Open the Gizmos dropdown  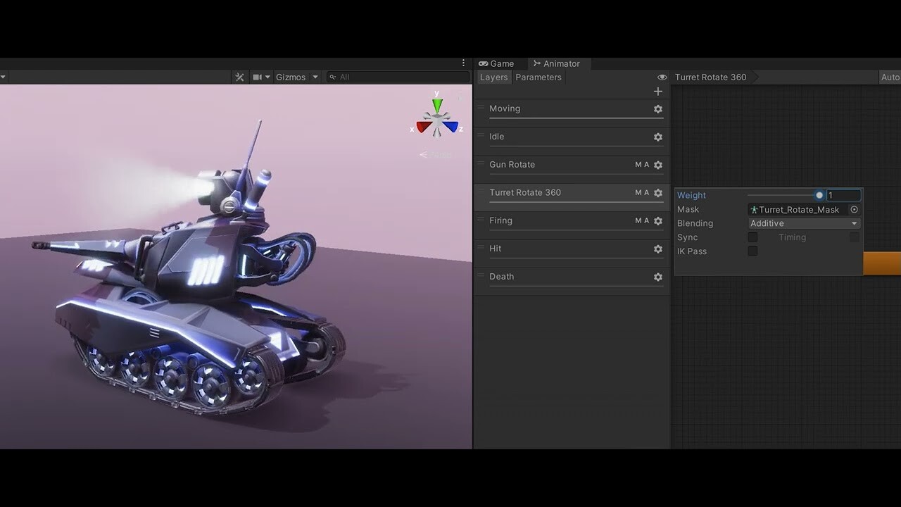pyautogui.click(x=296, y=77)
